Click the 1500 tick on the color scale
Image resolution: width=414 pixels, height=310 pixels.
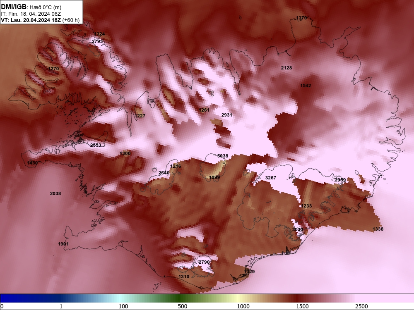pos(302,306)
